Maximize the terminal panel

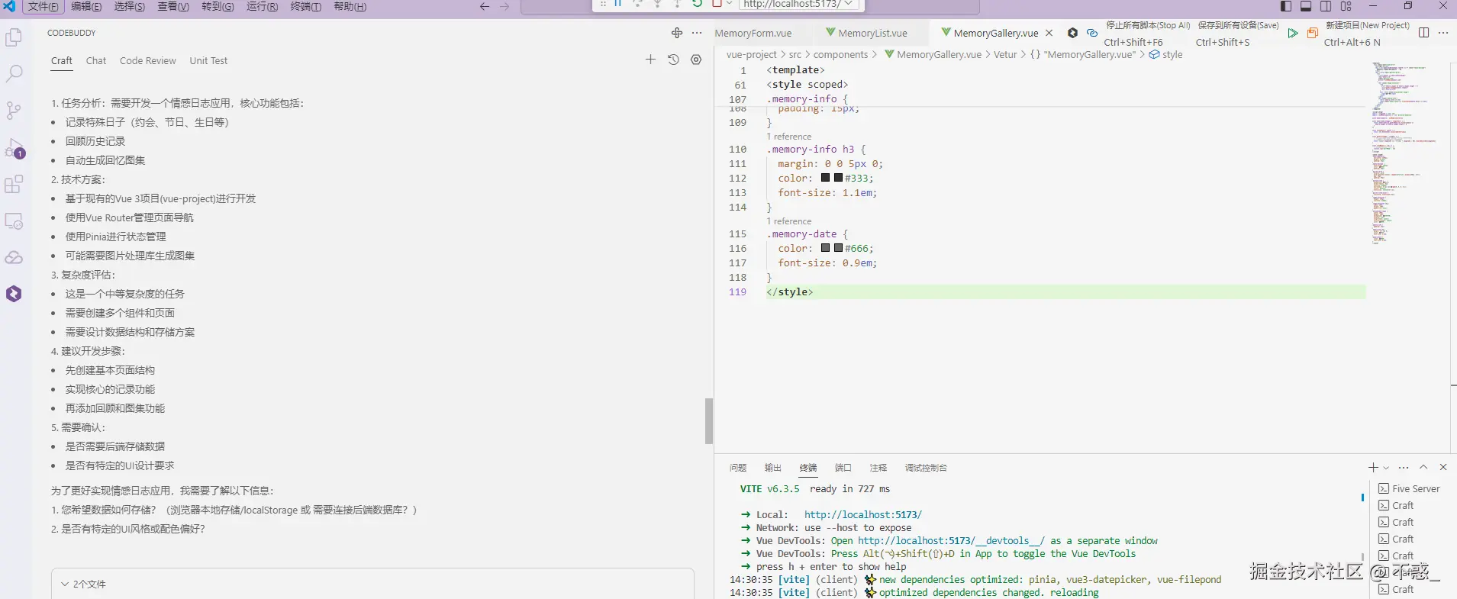coord(1423,467)
